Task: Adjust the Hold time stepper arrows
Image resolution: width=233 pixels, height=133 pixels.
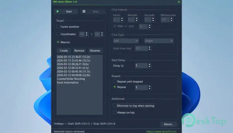Action: pyautogui.click(x=149, y=48)
